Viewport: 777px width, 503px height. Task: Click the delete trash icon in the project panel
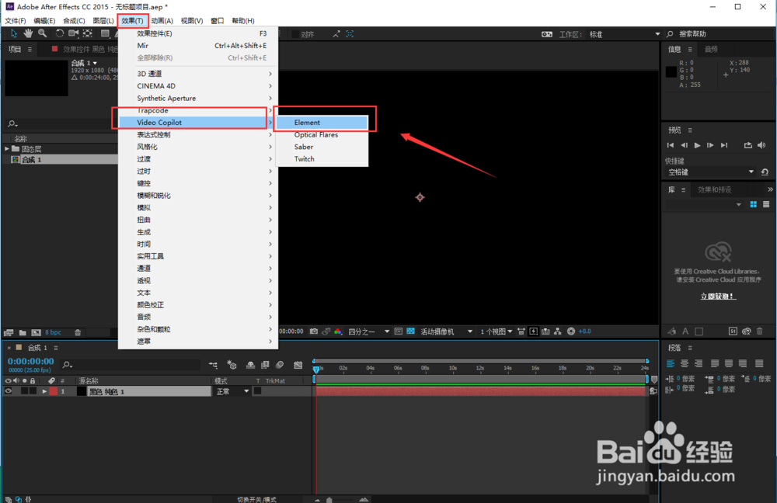77,333
